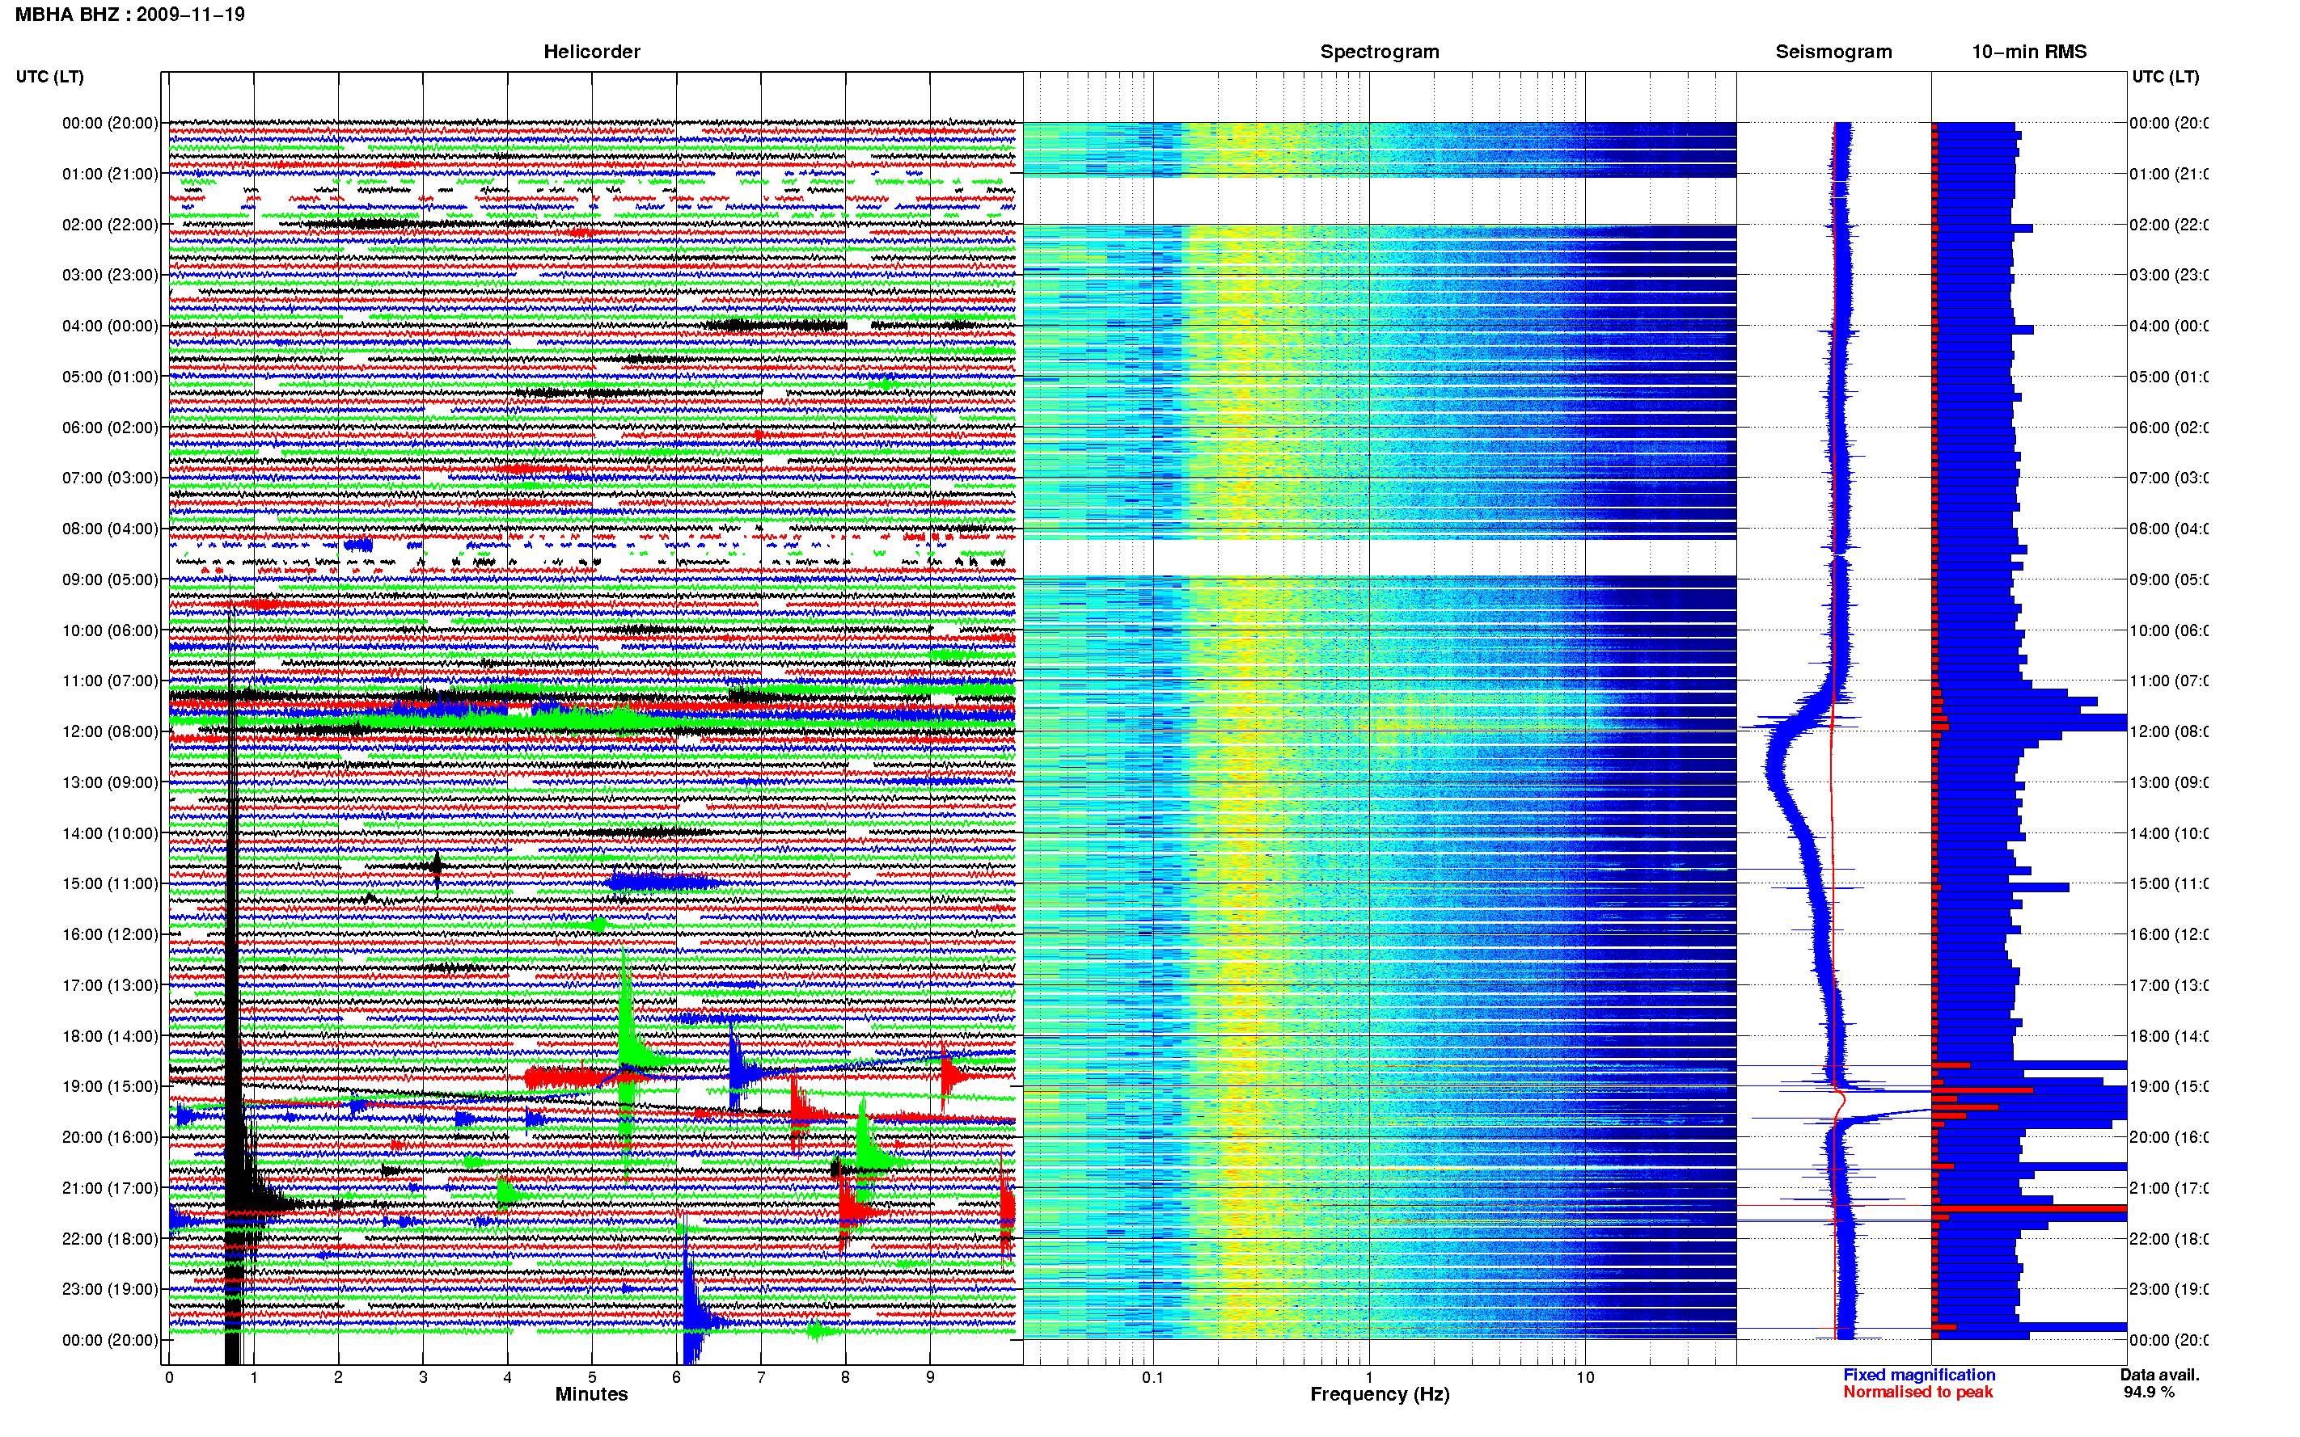Click left axis time label 17:00 (13:00)
Viewport: 2300px width, 1437px height.
coord(110,985)
